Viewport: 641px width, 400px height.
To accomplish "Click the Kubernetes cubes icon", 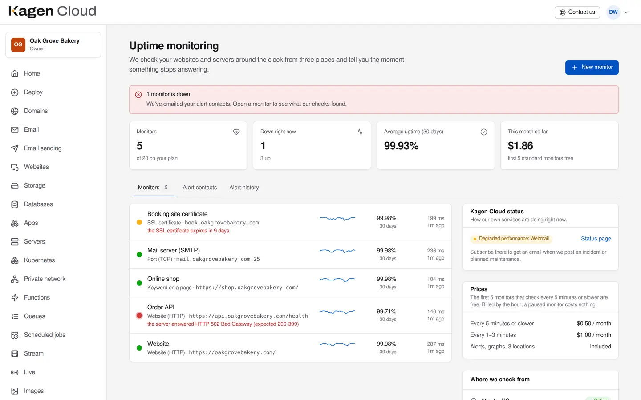I will point(15,260).
